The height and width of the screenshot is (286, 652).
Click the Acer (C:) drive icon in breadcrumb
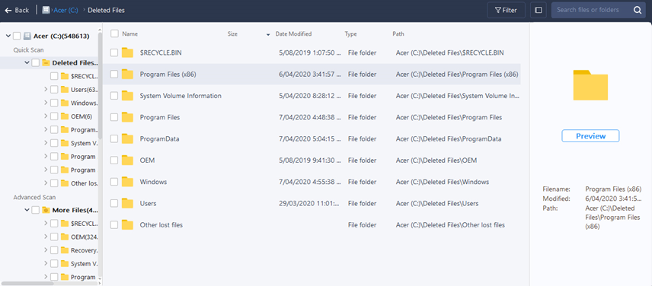click(46, 10)
